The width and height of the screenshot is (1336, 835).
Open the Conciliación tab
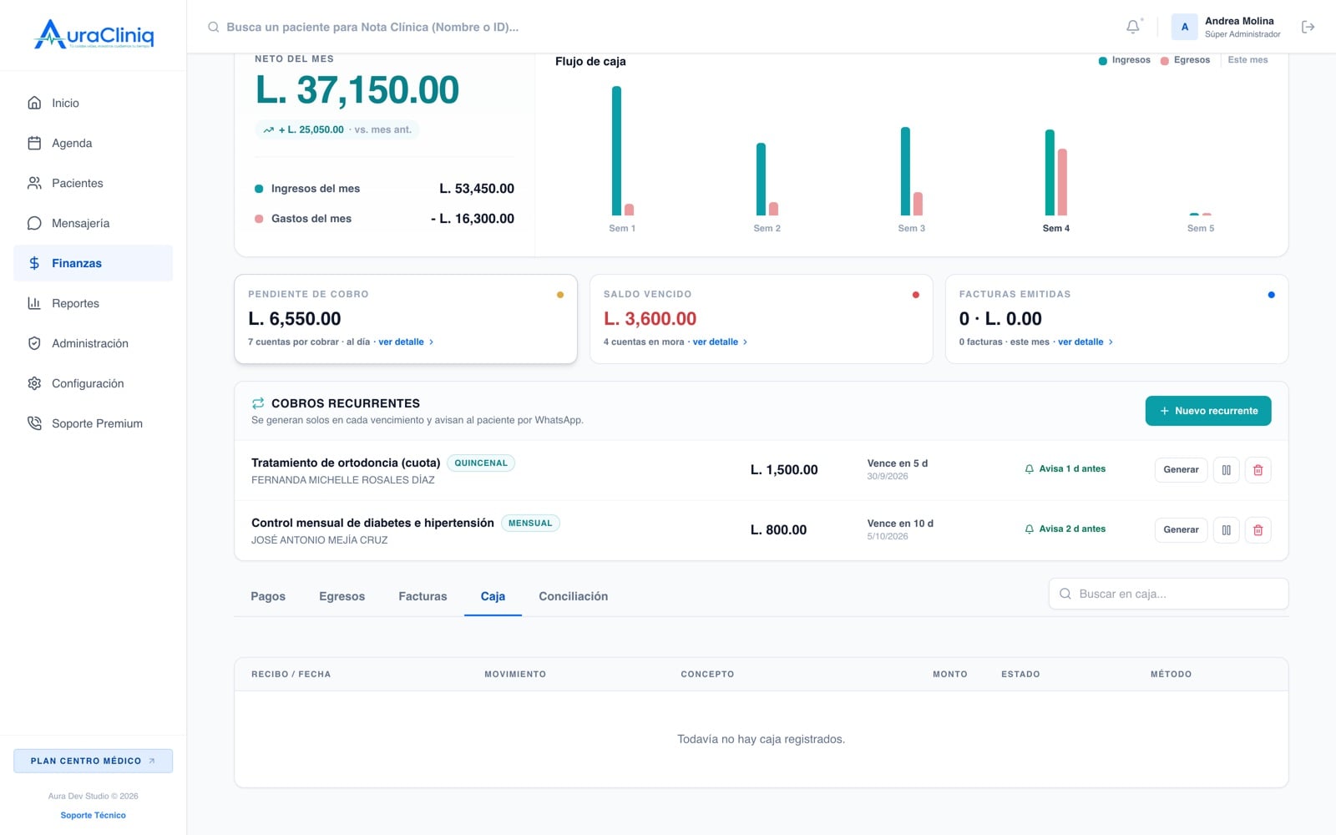[x=573, y=596]
